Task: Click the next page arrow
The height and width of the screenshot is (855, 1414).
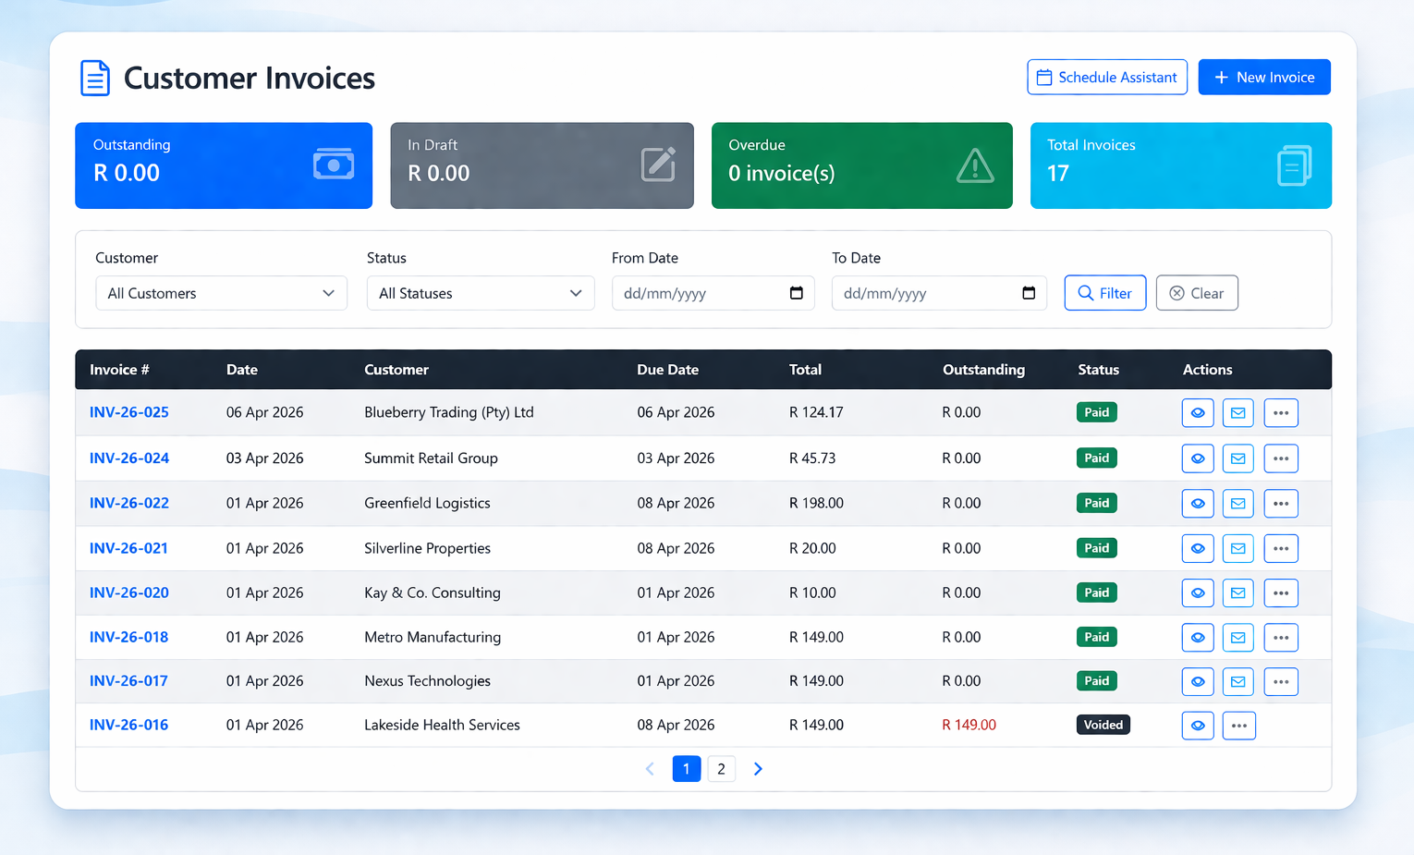Action: click(x=758, y=768)
